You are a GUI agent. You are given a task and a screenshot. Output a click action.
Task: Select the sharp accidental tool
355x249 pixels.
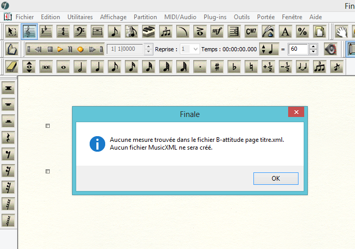click(x=218, y=67)
